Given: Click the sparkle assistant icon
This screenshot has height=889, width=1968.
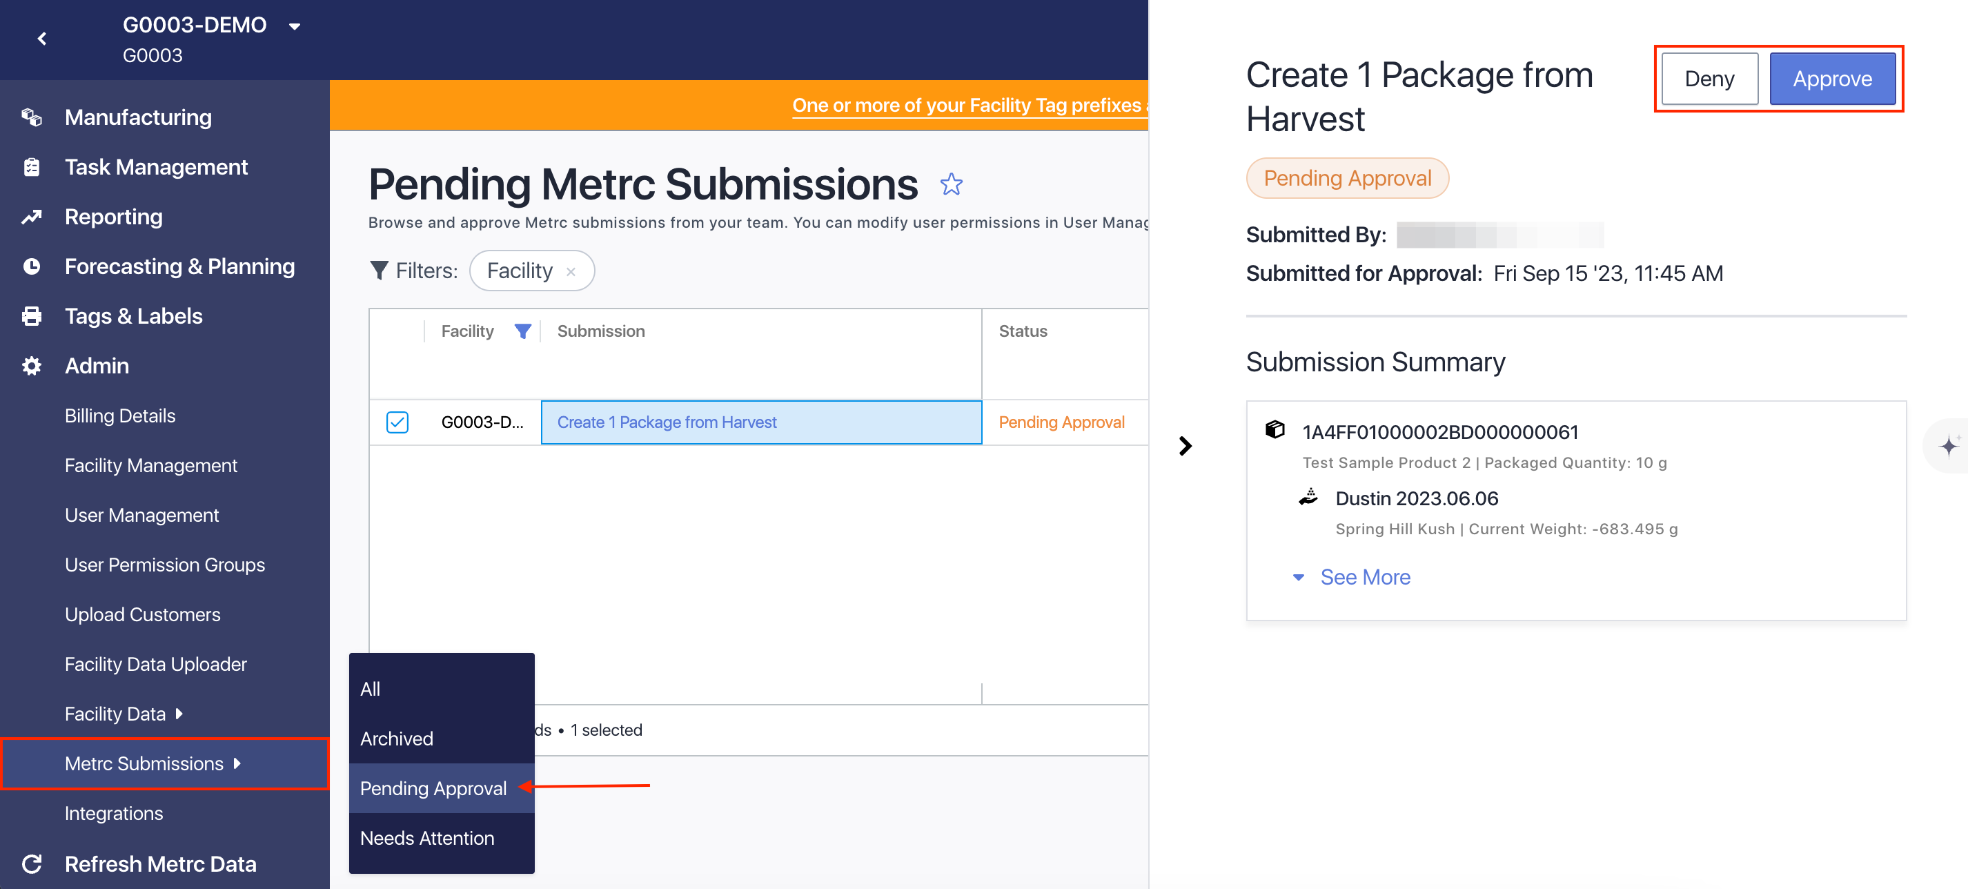Looking at the screenshot, I should 1949,446.
